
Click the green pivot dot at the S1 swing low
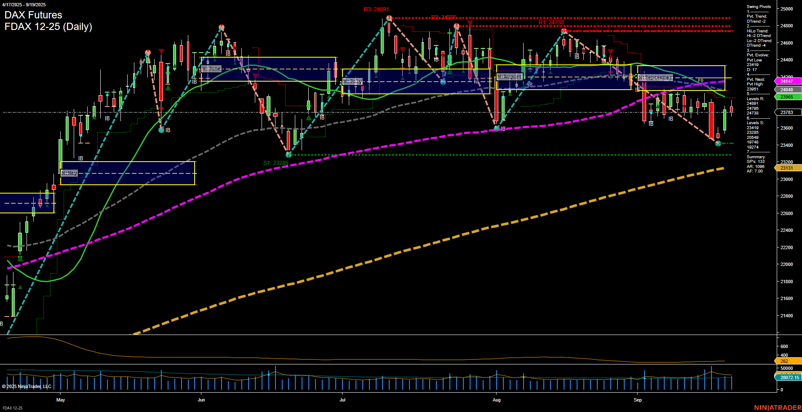[288, 154]
